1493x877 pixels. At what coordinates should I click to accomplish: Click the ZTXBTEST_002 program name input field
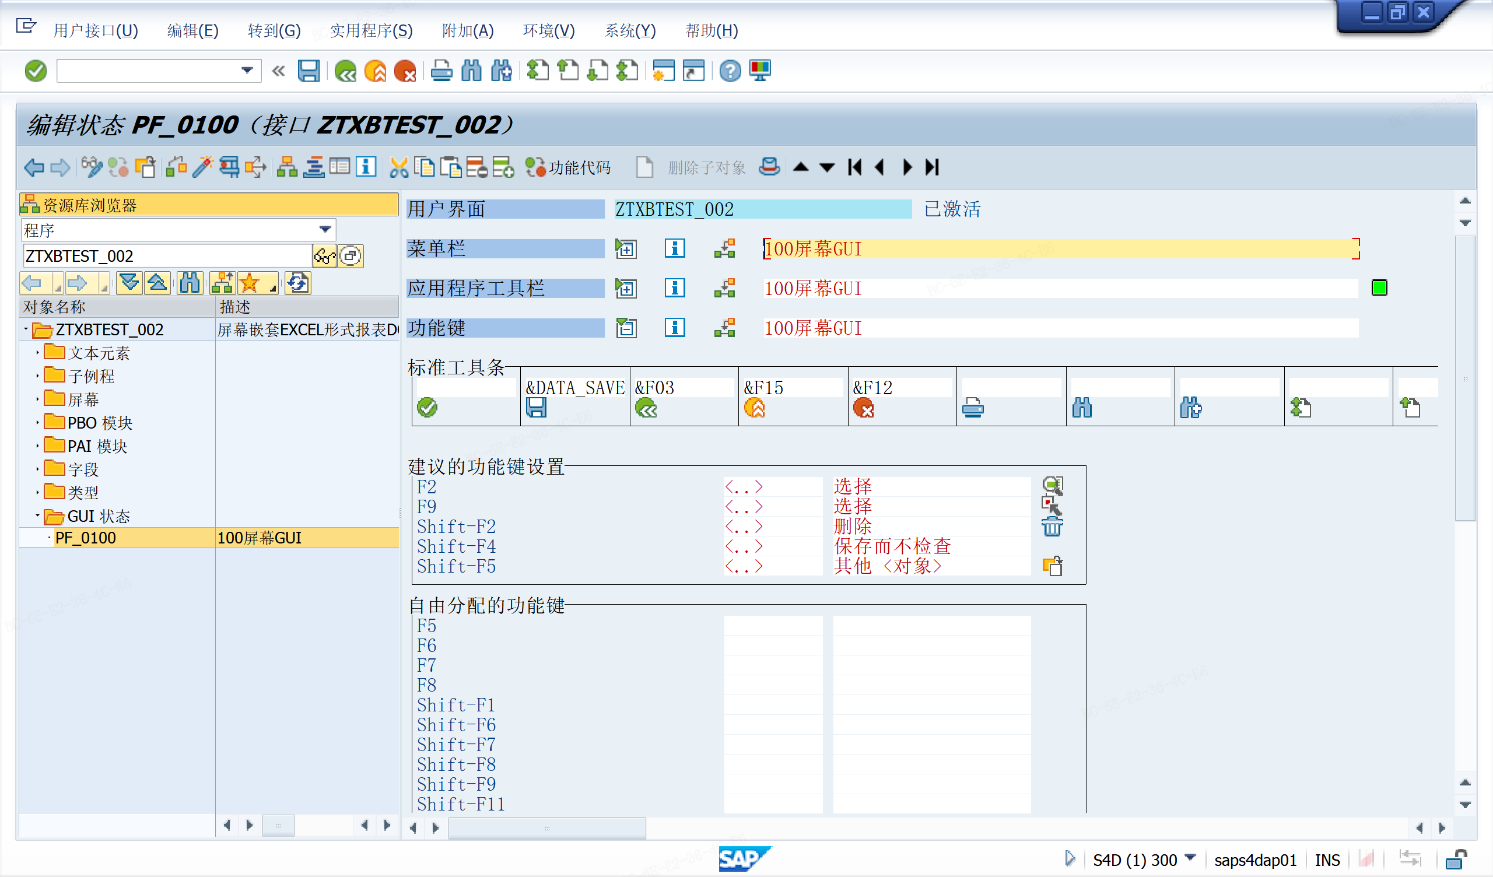(x=166, y=256)
